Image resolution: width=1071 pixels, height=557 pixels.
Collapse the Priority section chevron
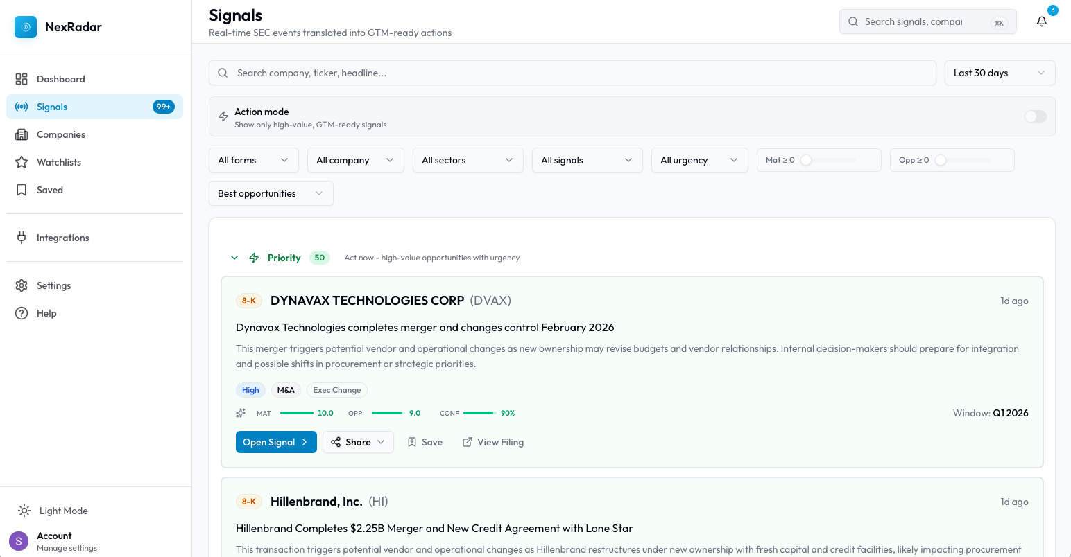pyautogui.click(x=234, y=258)
